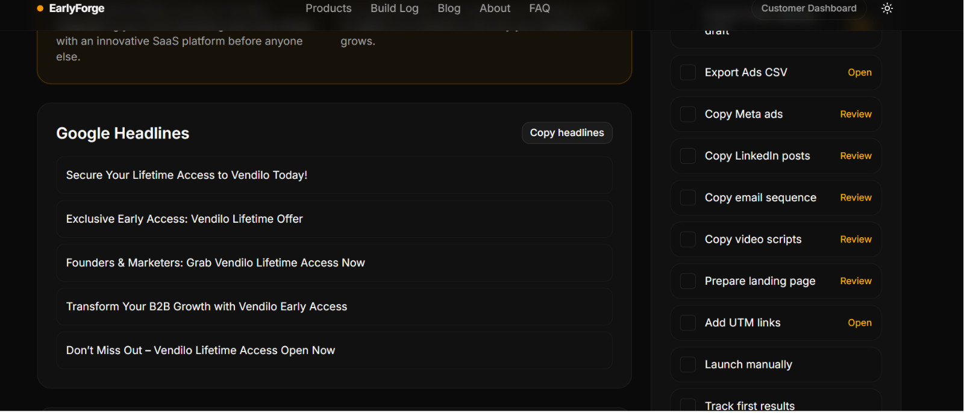Open the FAQ page

539,8
